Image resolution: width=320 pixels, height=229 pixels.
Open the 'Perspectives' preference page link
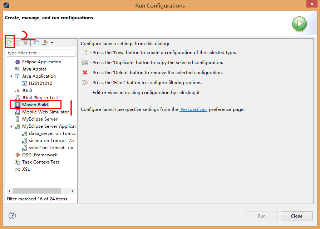point(193,109)
